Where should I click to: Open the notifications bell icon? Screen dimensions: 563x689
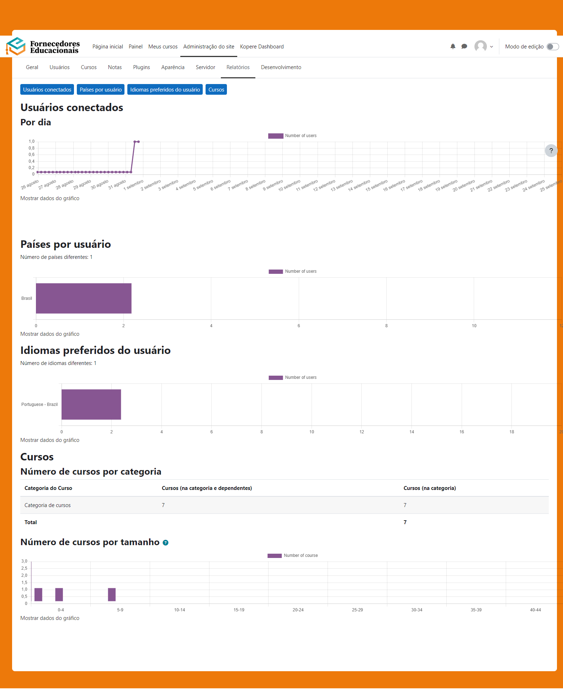pyautogui.click(x=453, y=46)
